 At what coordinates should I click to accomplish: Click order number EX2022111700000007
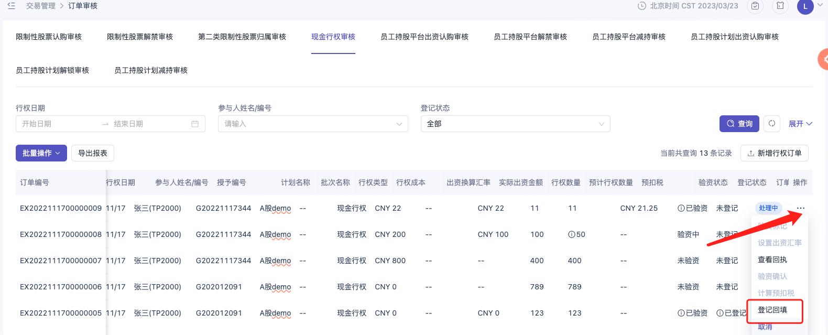61,261
